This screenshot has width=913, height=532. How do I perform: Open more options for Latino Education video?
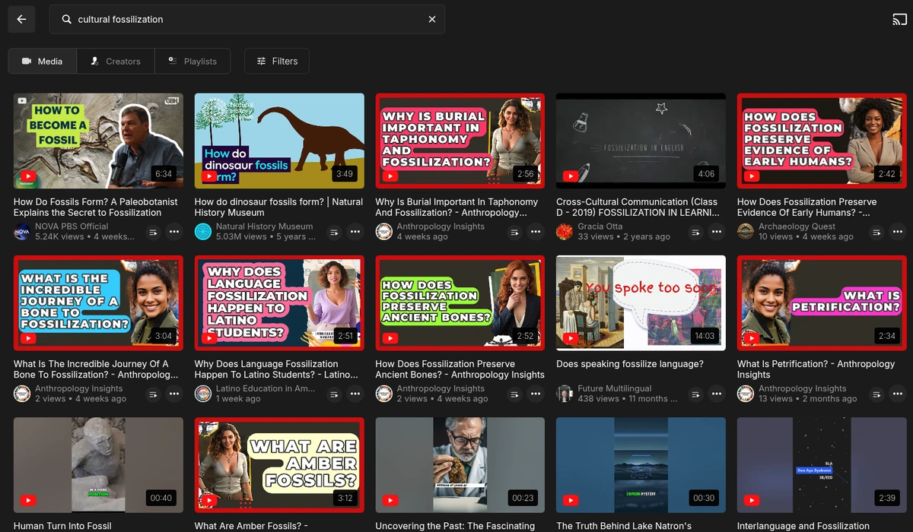click(x=355, y=394)
